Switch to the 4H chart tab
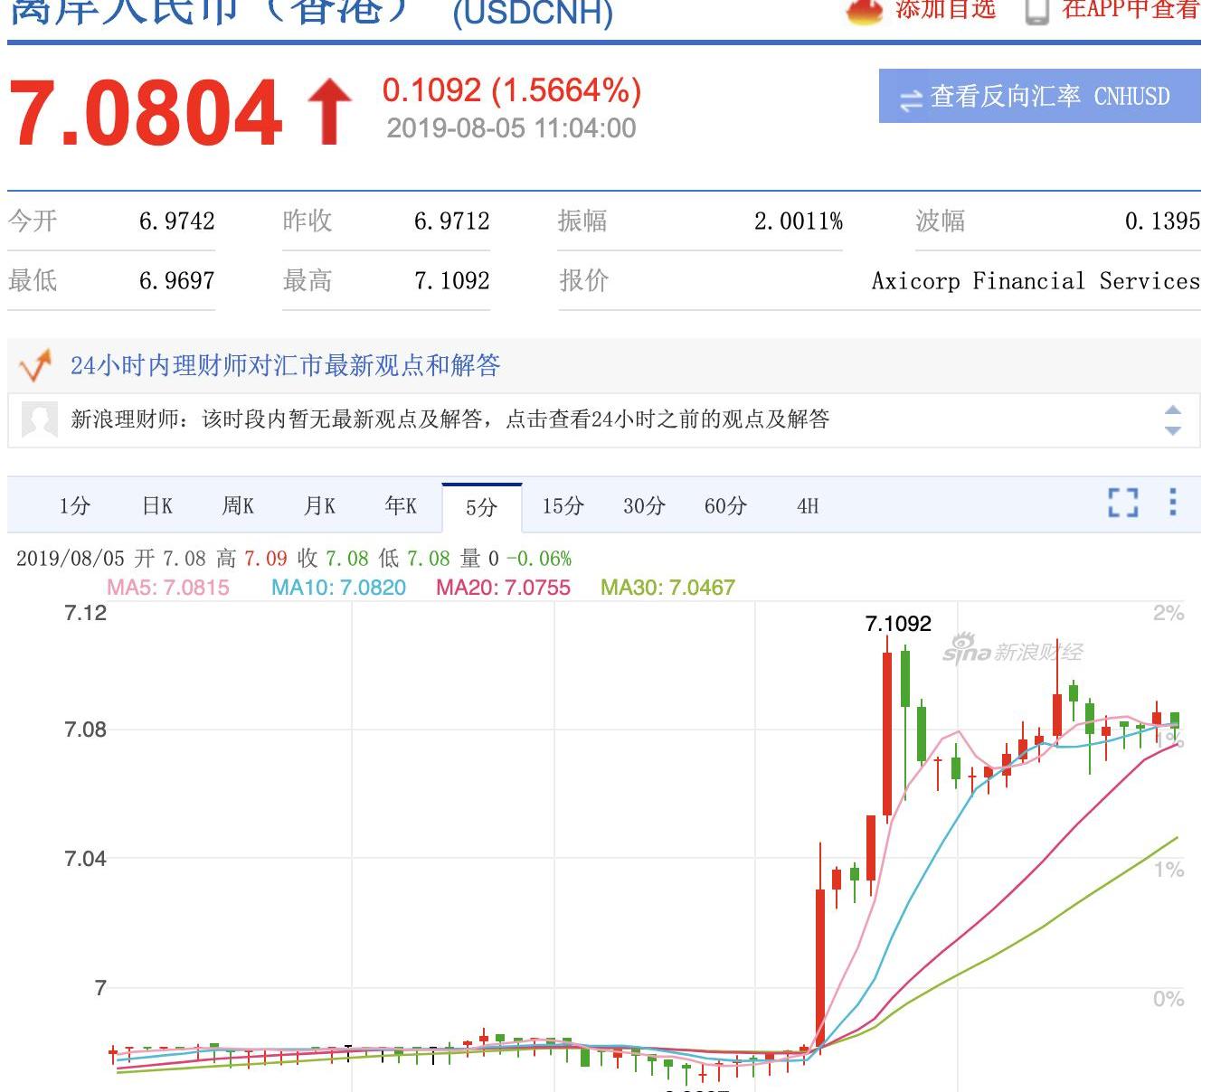1230x1092 pixels. (x=808, y=506)
